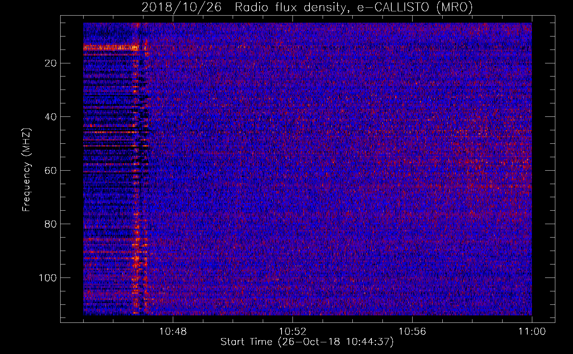Viewport: 573px width, 354px height.
Task: Click the 100 MHz frequency tick label
Action: tap(48, 278)
